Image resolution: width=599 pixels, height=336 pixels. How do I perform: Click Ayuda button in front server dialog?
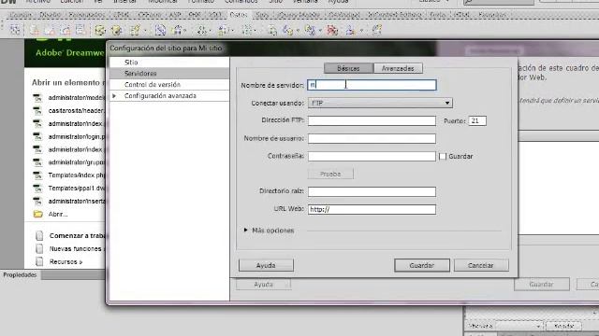[x=266, y=265]
